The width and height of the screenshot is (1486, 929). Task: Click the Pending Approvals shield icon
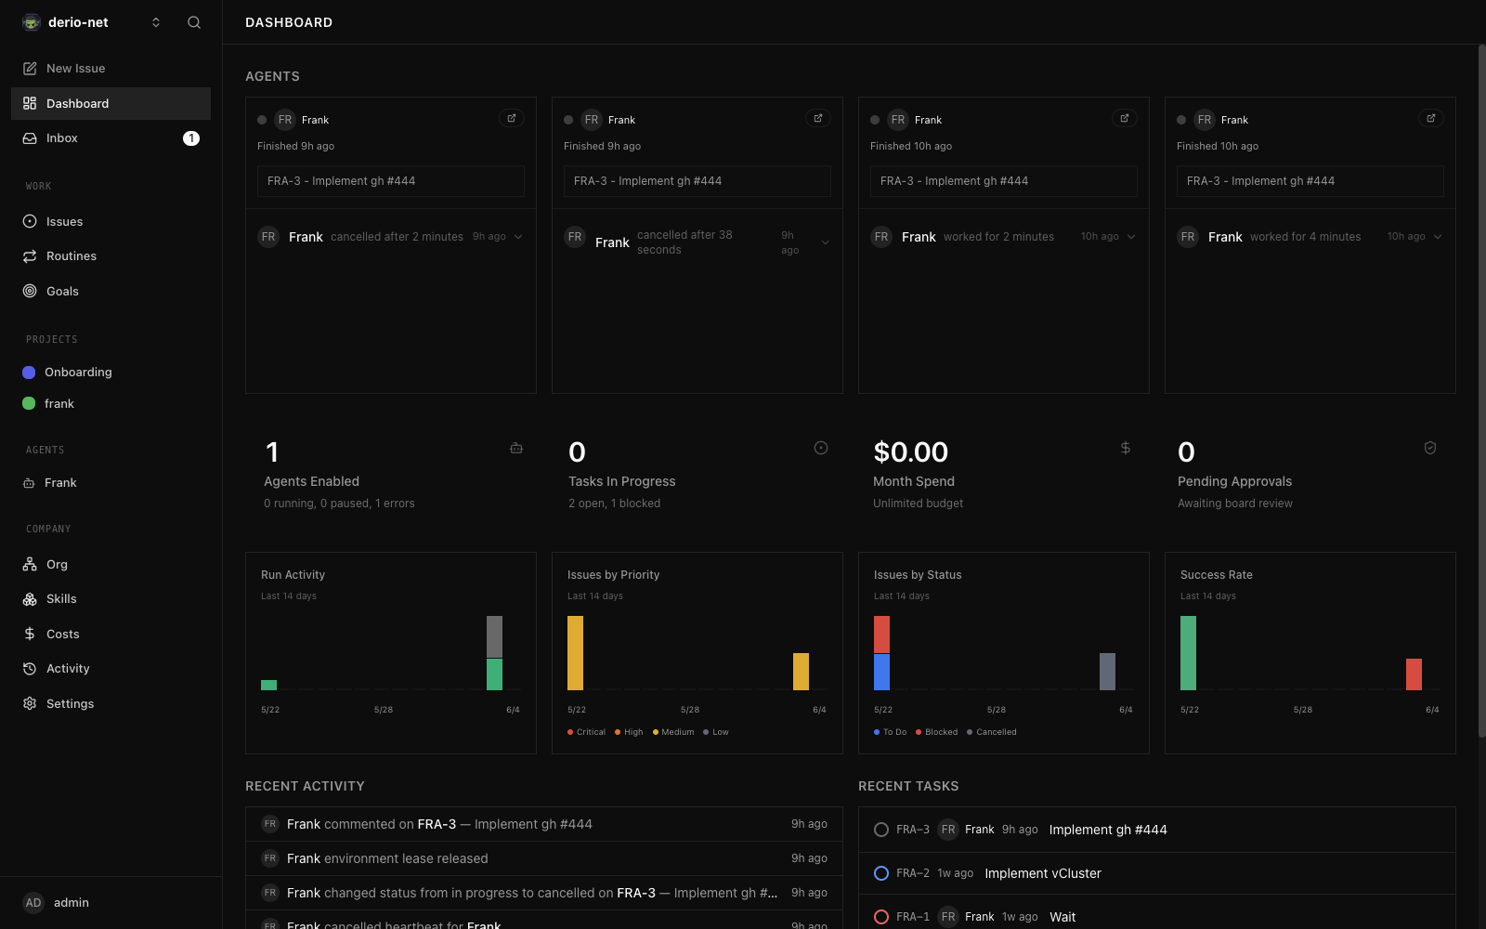tap(1430, 448)
